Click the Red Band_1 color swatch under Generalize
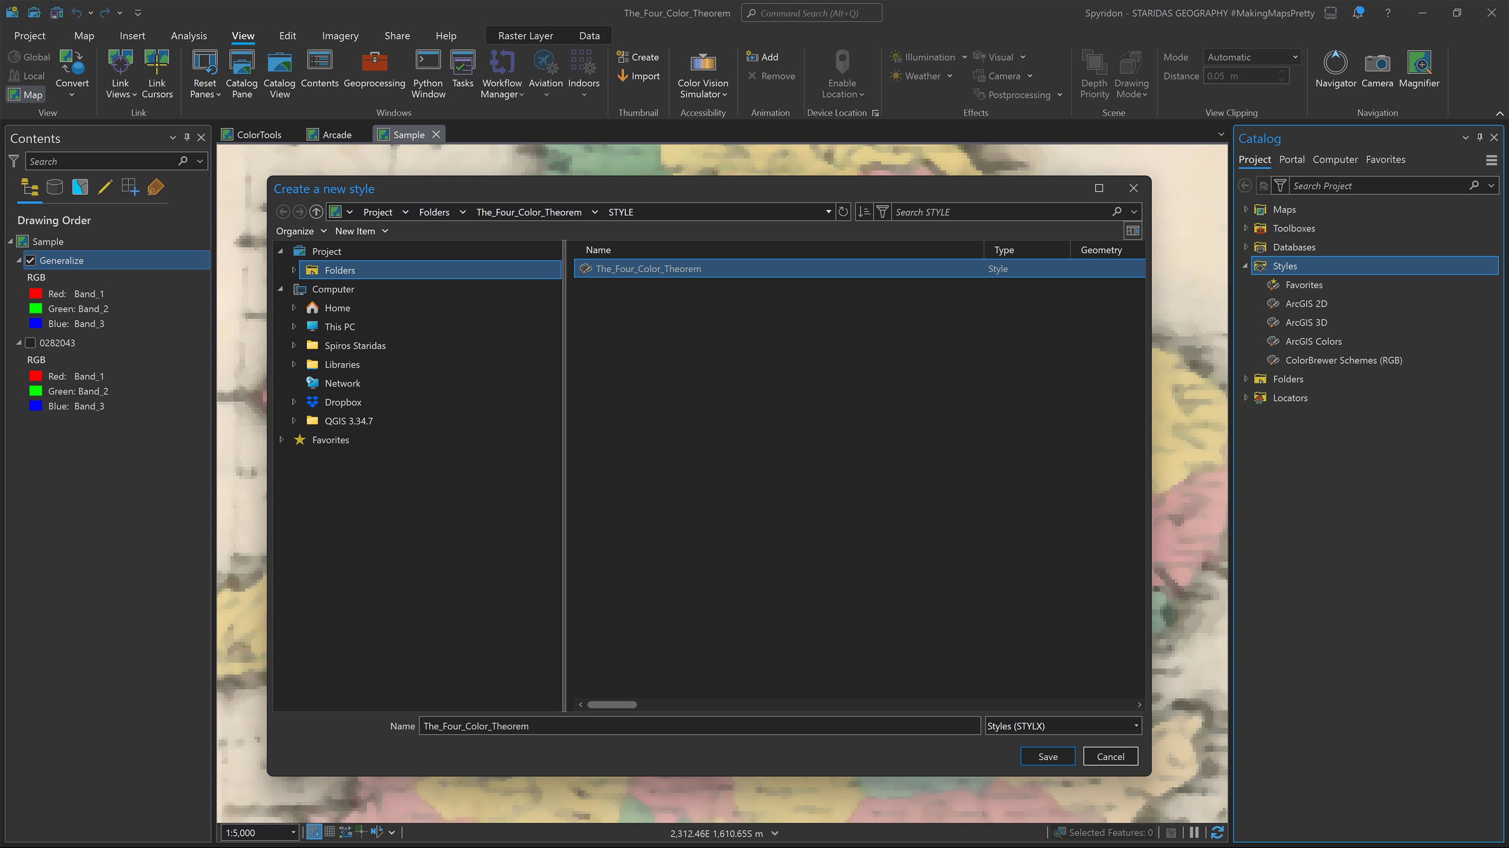1509x848 pixels. point(36,294)
